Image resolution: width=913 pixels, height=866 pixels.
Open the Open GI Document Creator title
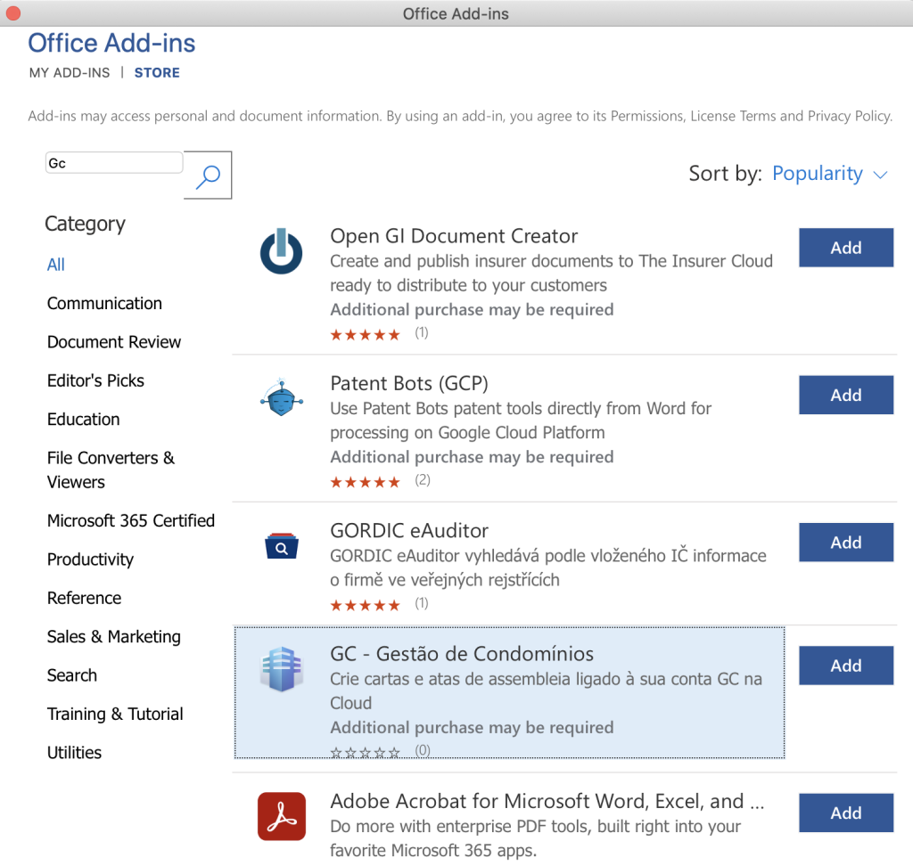click(x=454, y=236)
